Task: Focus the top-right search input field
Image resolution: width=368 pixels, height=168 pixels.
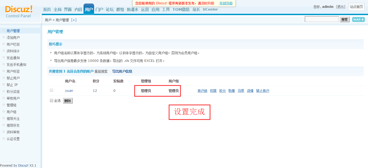Action: [322, 19]
